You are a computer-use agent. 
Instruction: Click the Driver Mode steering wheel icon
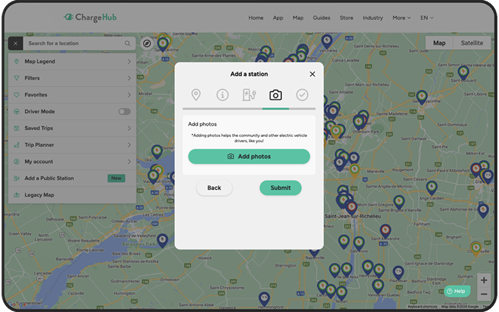[17, 111]
